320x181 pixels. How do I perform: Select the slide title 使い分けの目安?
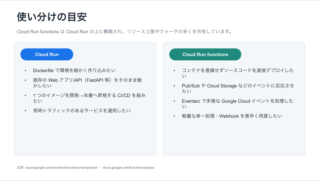point(52,17)
